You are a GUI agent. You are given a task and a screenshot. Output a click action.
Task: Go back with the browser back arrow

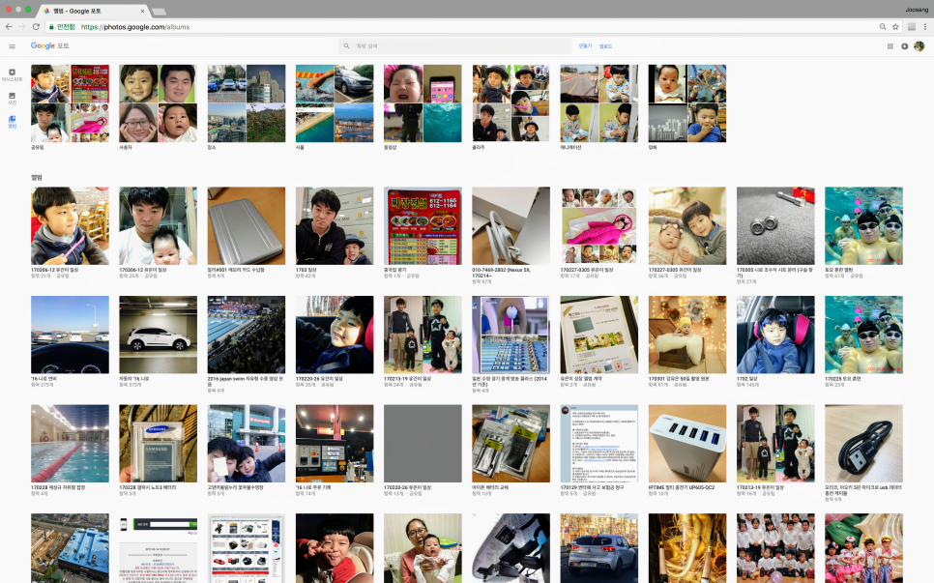[x=9, y=27]
